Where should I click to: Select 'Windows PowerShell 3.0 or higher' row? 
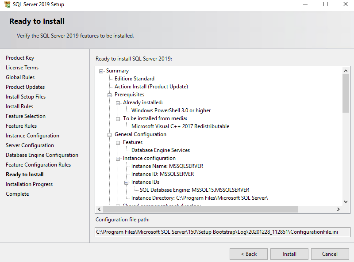pyautogui.click(x=171, y=110)
